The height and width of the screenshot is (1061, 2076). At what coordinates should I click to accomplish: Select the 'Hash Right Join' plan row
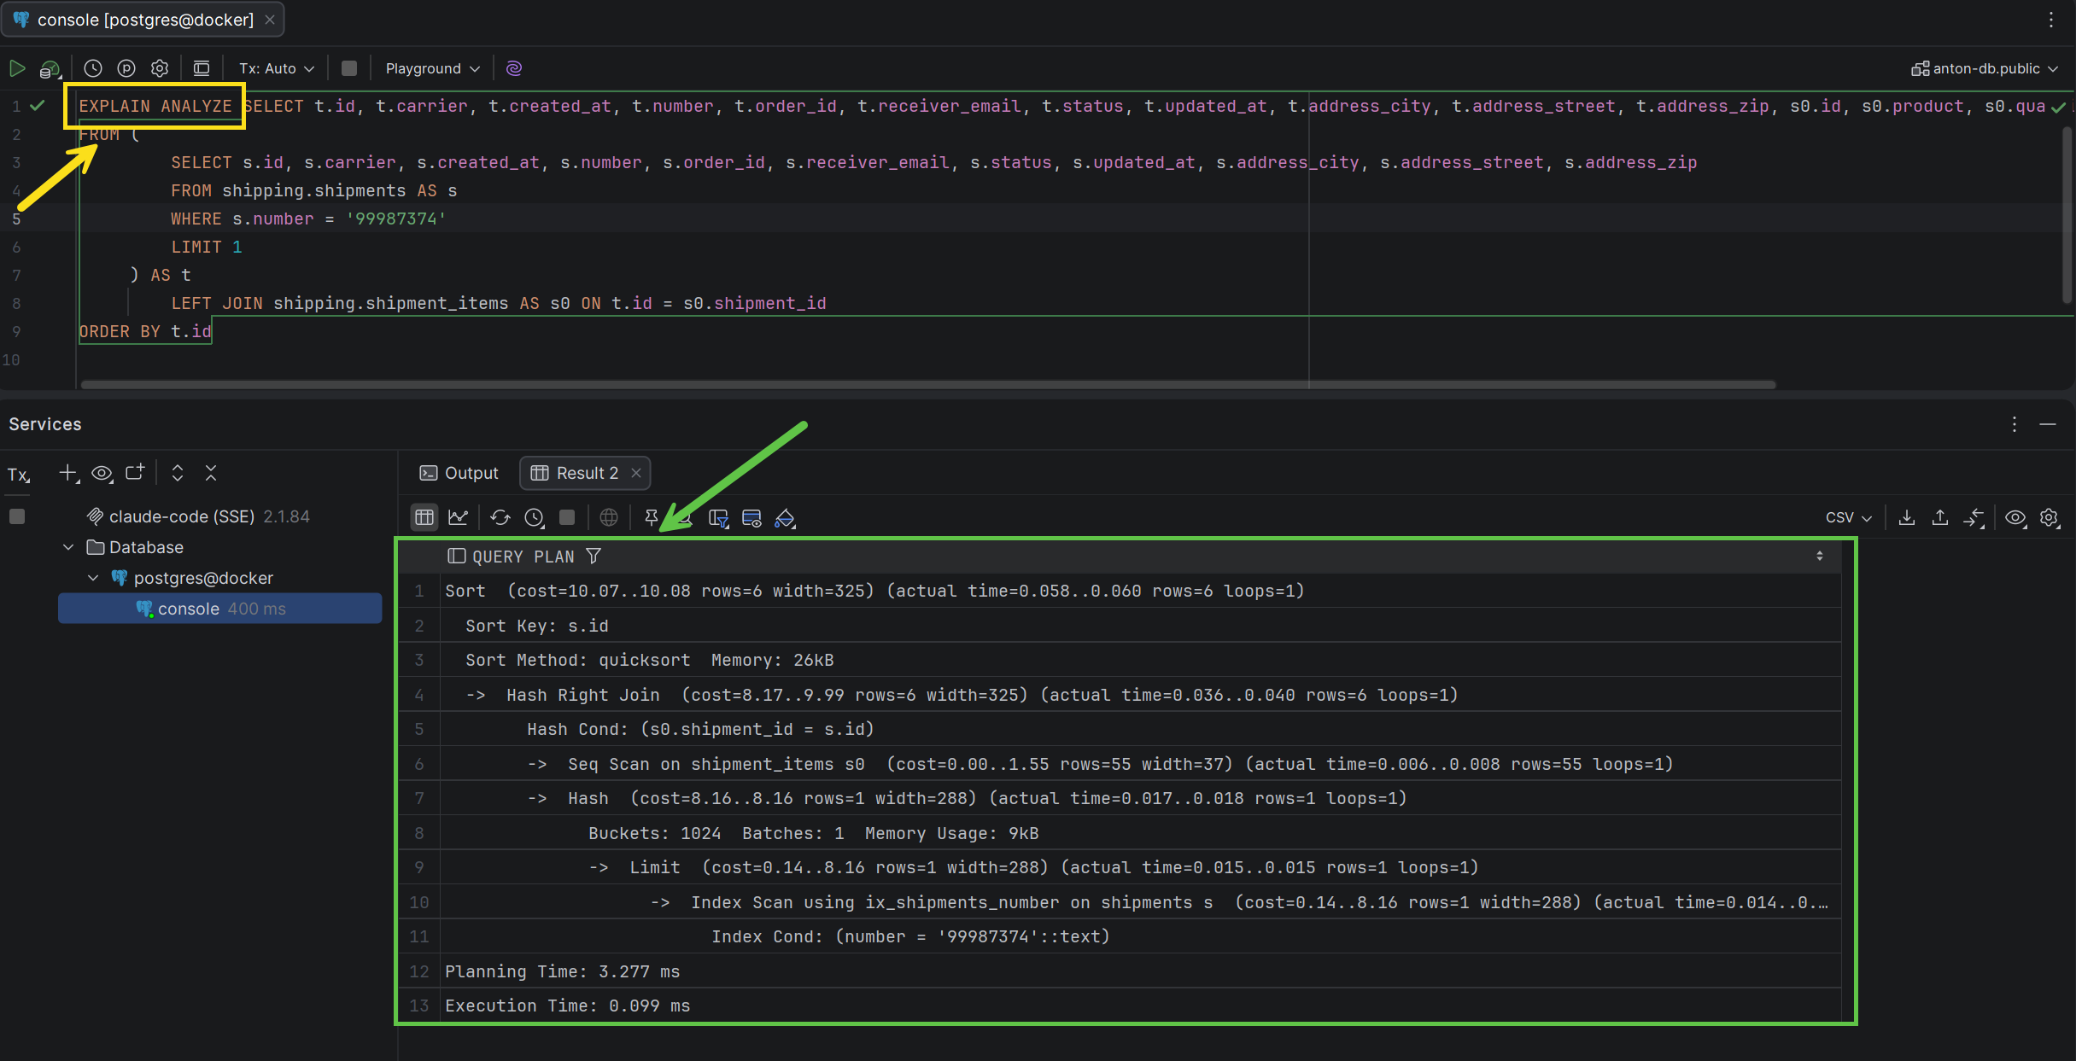(1140, 695)
